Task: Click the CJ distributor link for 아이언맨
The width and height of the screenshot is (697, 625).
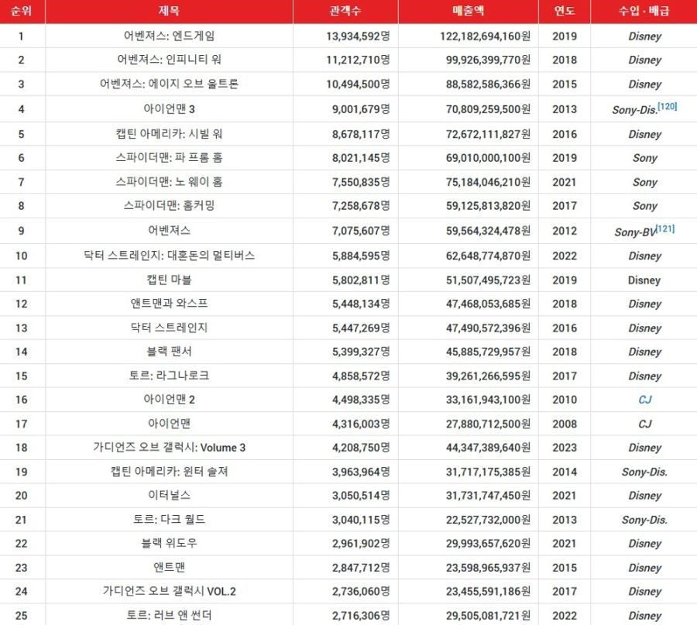Action: pos(644,423)
